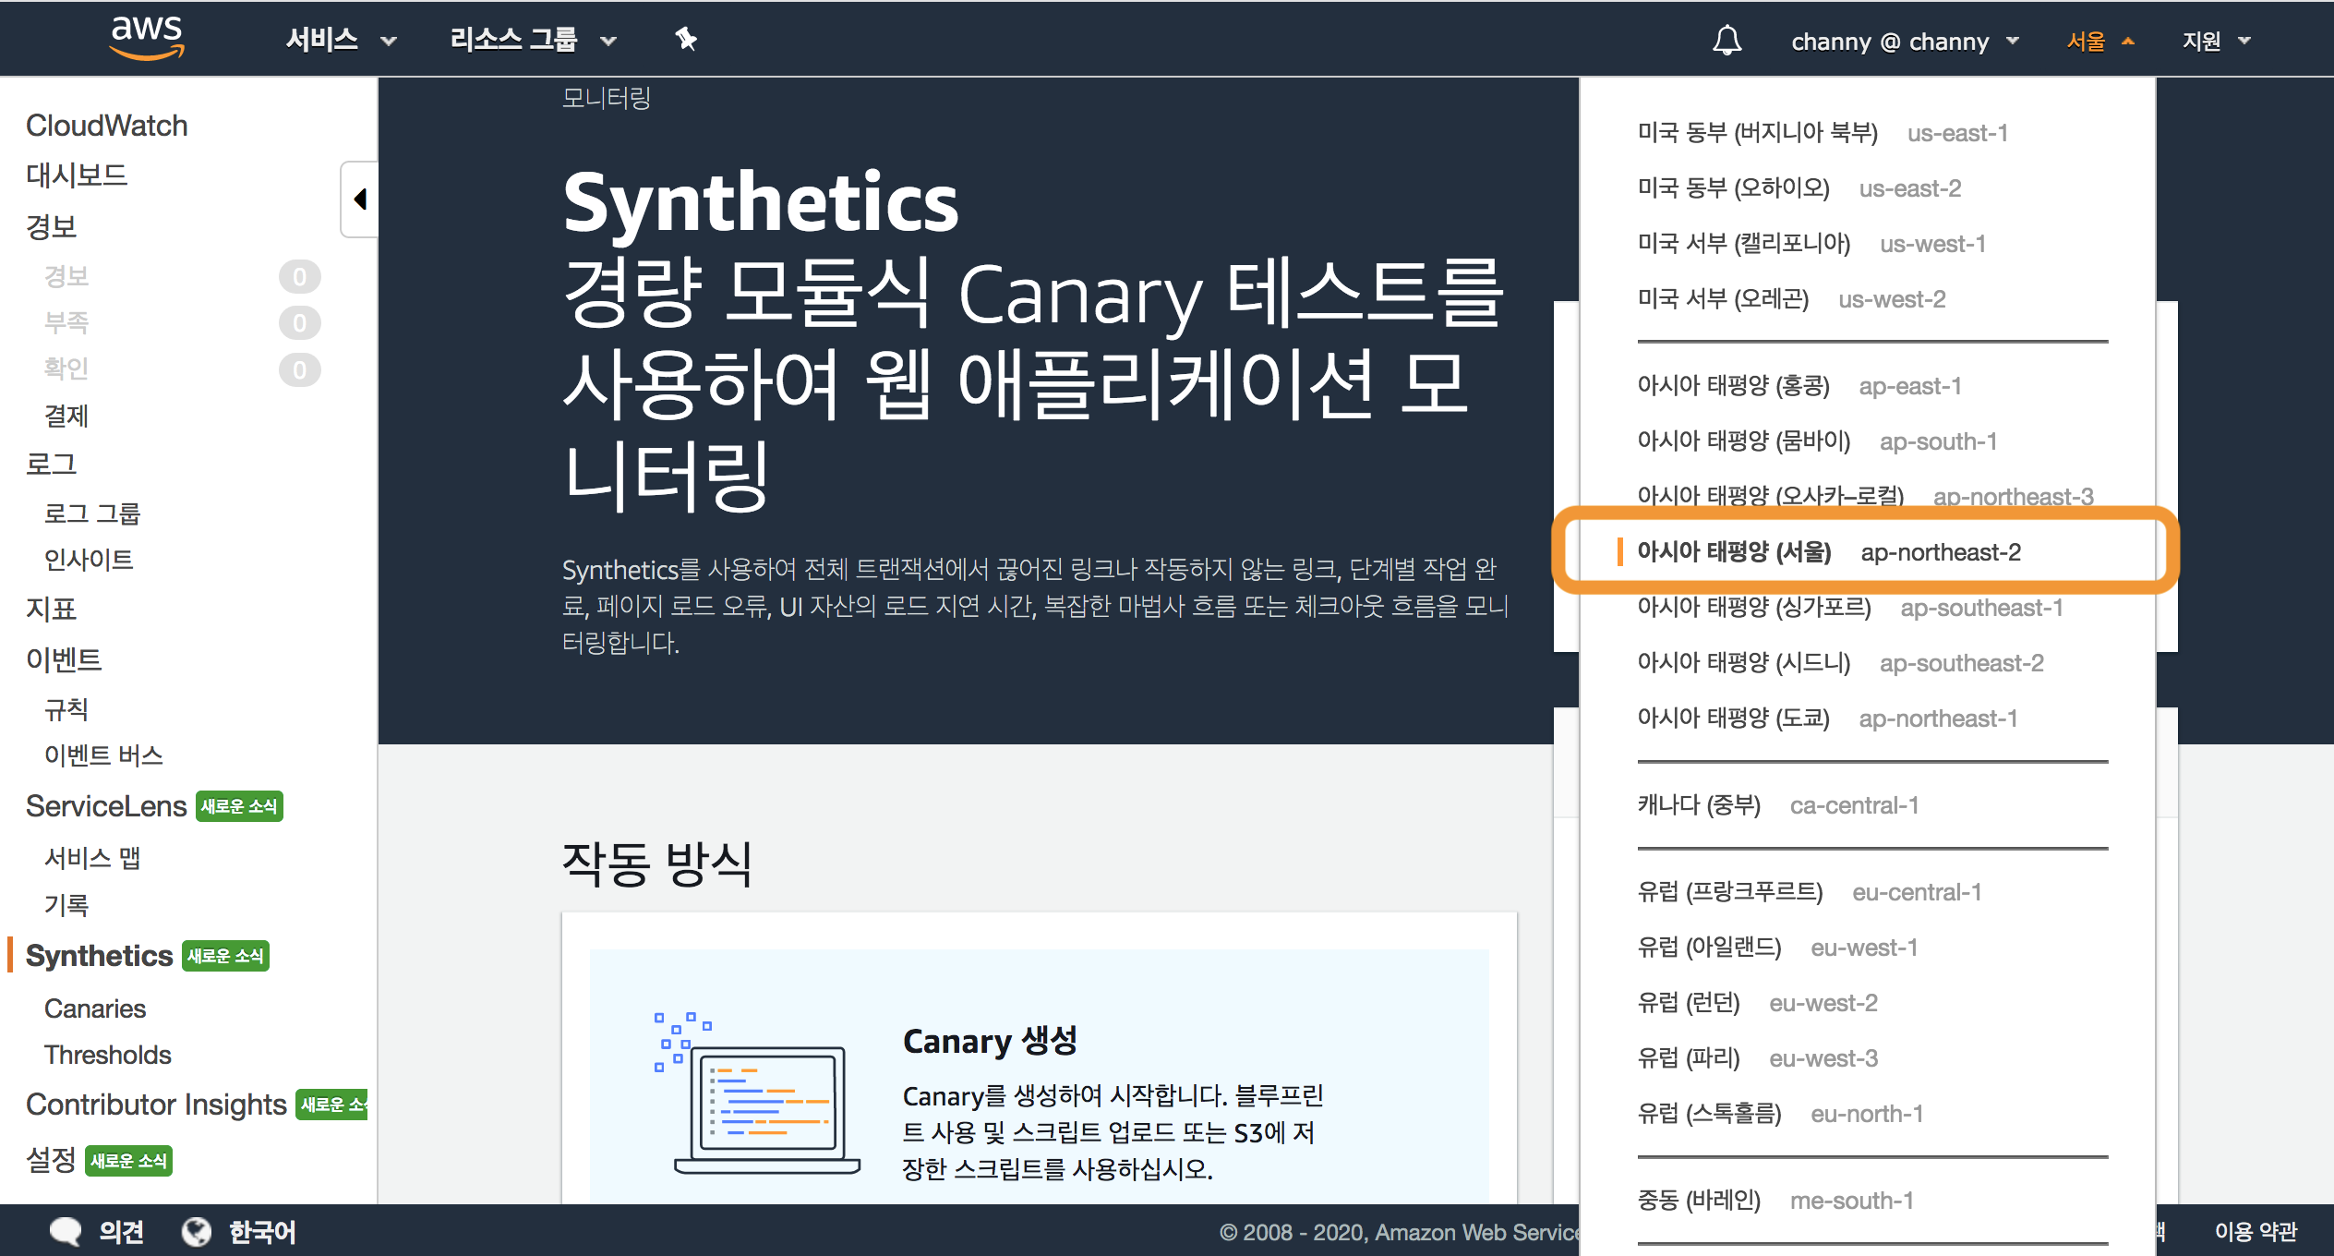2334x1256 pixels.
Task: Click the AWS logo home icon
Action: tap(146, 39)
